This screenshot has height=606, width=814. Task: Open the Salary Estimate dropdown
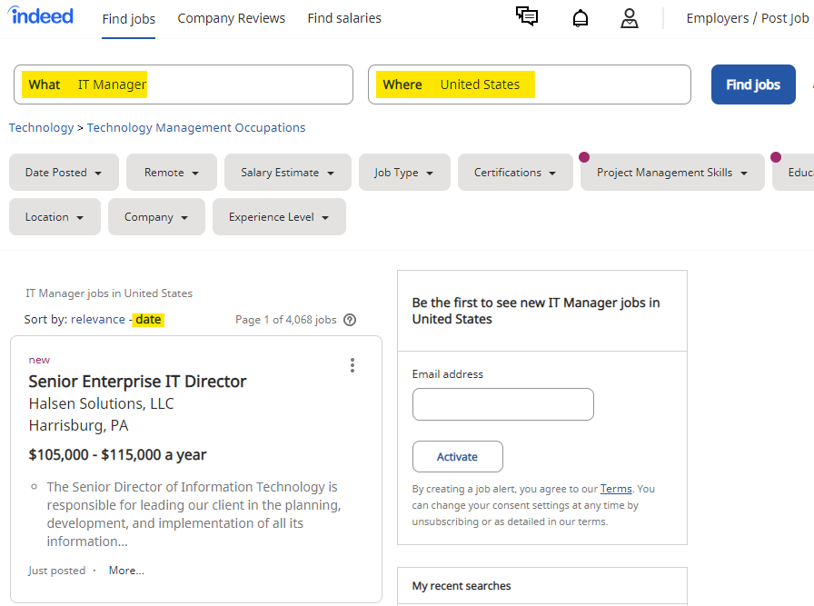pyautogui.click(x=287, y=173)
